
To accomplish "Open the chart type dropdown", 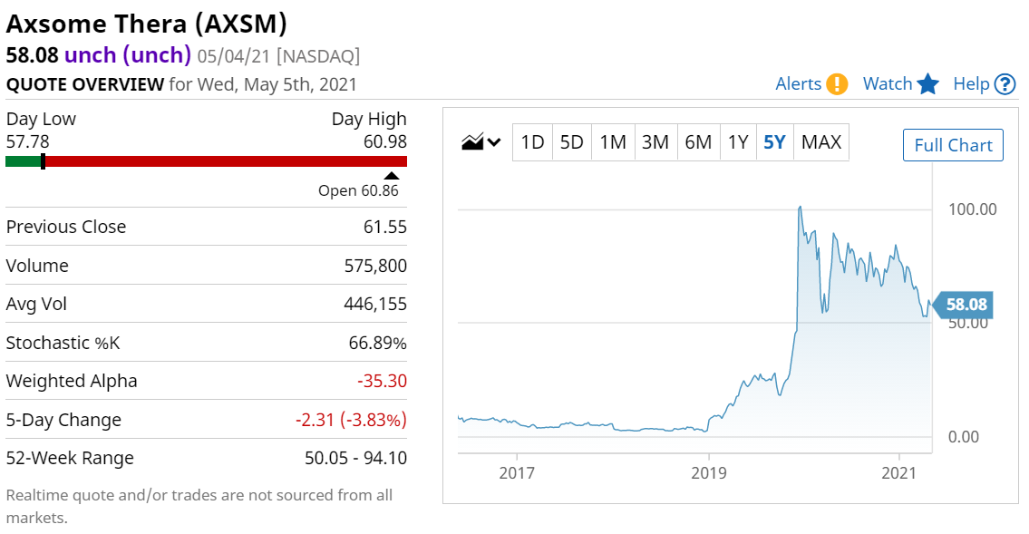I will pyautogui.click(x=481, y=141).
